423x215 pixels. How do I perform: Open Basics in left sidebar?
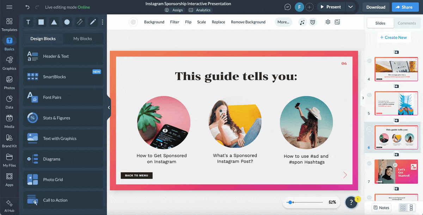pos(10,44)
